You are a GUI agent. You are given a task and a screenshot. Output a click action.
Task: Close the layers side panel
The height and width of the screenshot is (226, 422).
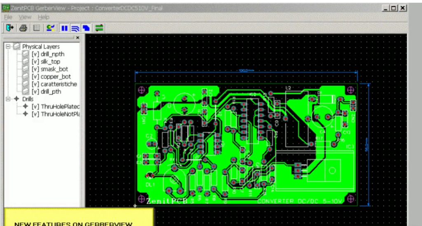pyautogui.click(x=77, y=37)
